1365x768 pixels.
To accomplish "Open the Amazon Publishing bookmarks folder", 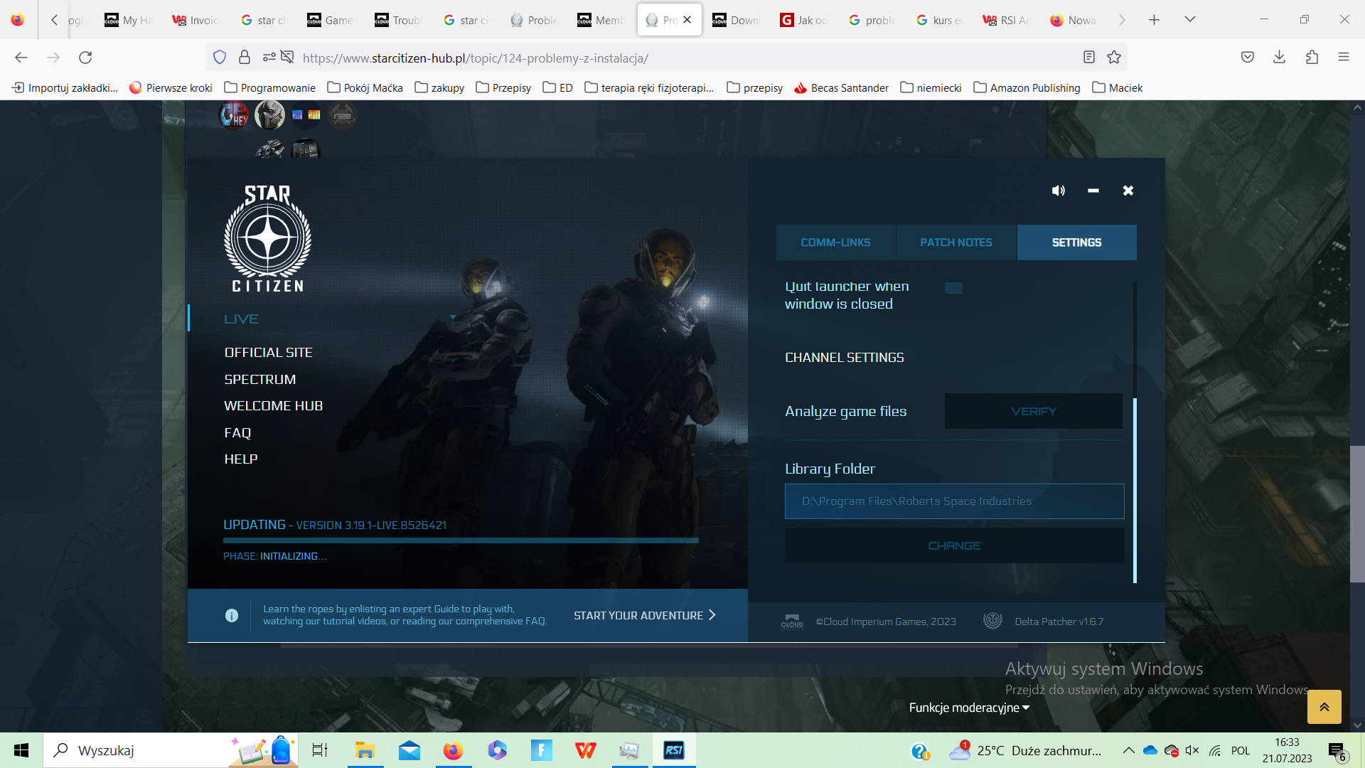I will pyautogui.click(x=1027, y=87).
